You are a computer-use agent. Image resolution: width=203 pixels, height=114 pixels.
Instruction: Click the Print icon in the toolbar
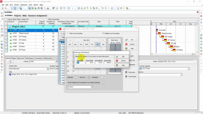click(3, 8)
